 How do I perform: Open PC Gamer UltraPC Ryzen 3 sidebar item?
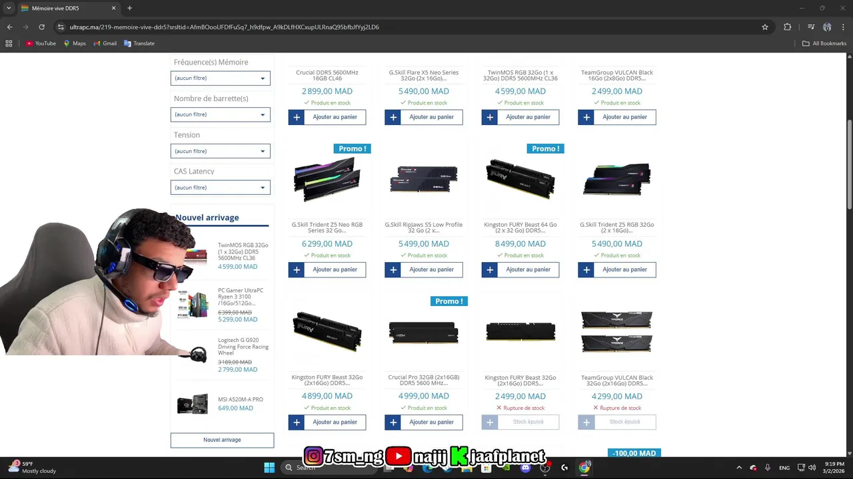pos(241,297)
